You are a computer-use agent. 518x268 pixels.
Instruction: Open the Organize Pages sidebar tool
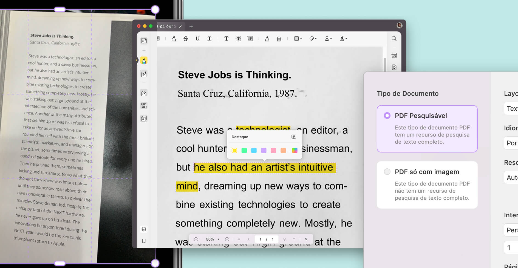coord(144,93)
